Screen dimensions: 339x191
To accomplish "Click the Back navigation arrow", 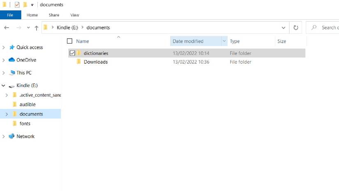I will pos(7,28).
